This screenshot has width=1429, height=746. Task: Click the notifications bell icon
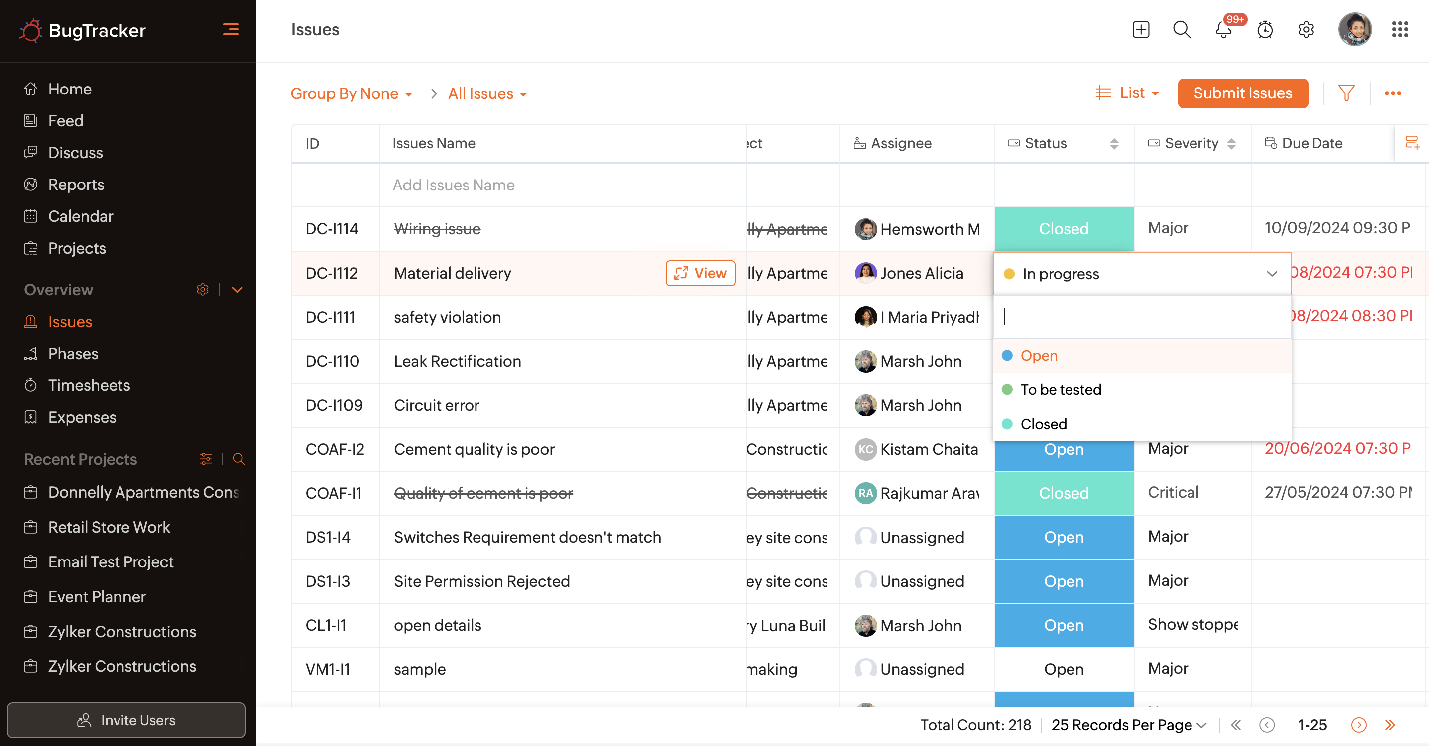pos(1223,30)
